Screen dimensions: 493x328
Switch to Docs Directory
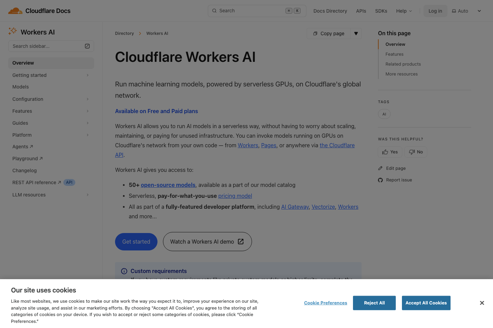330,11
